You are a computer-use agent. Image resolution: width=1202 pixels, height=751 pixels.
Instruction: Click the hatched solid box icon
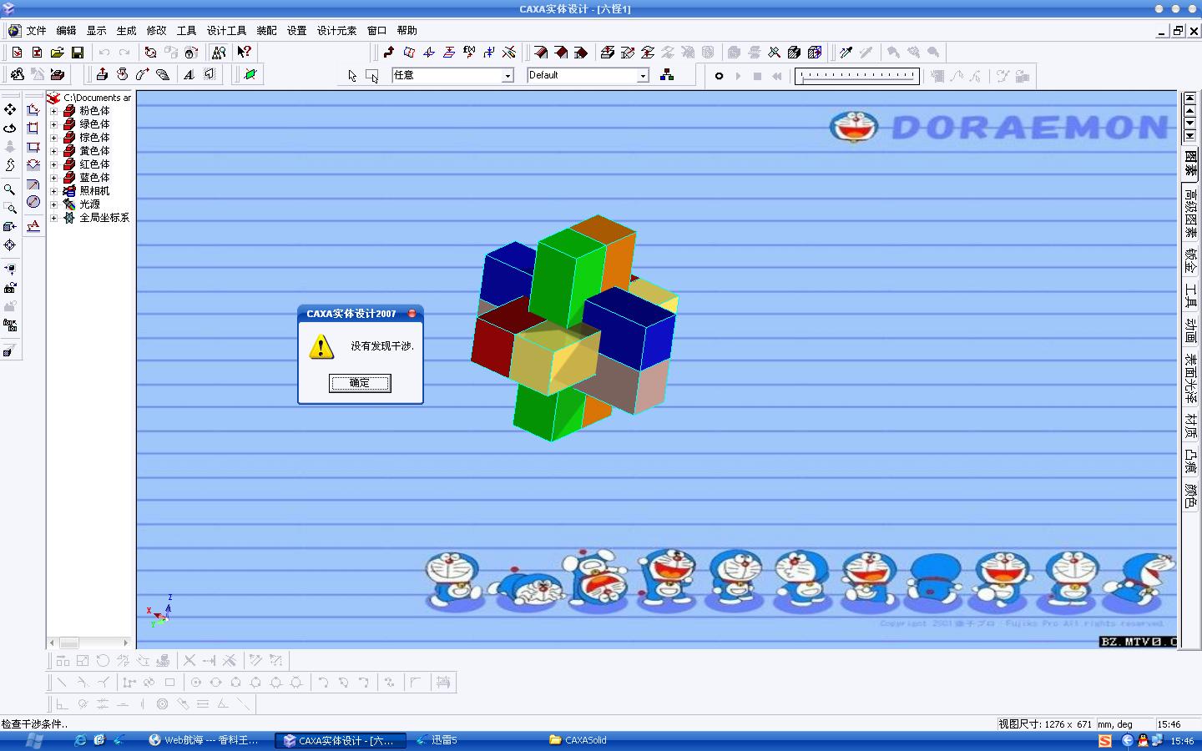[795, 53]
